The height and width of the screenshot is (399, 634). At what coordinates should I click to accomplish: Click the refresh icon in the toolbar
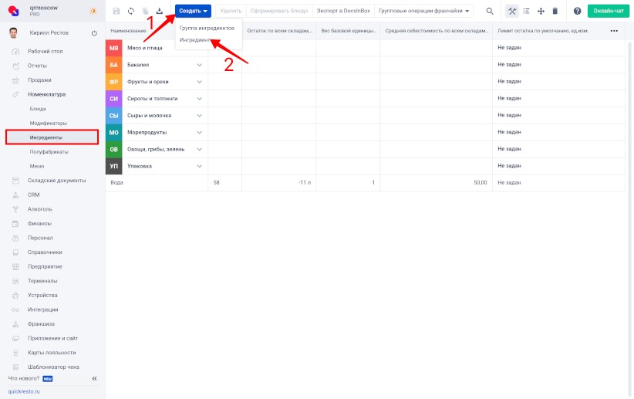pyautogui.click(x=130, y=11)
